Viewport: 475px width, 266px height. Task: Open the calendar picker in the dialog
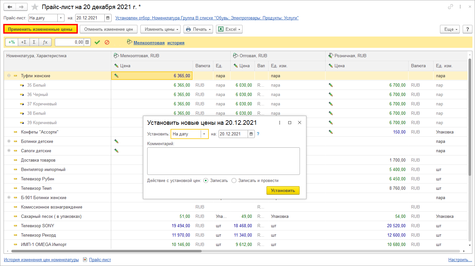[x=251, y=134]
